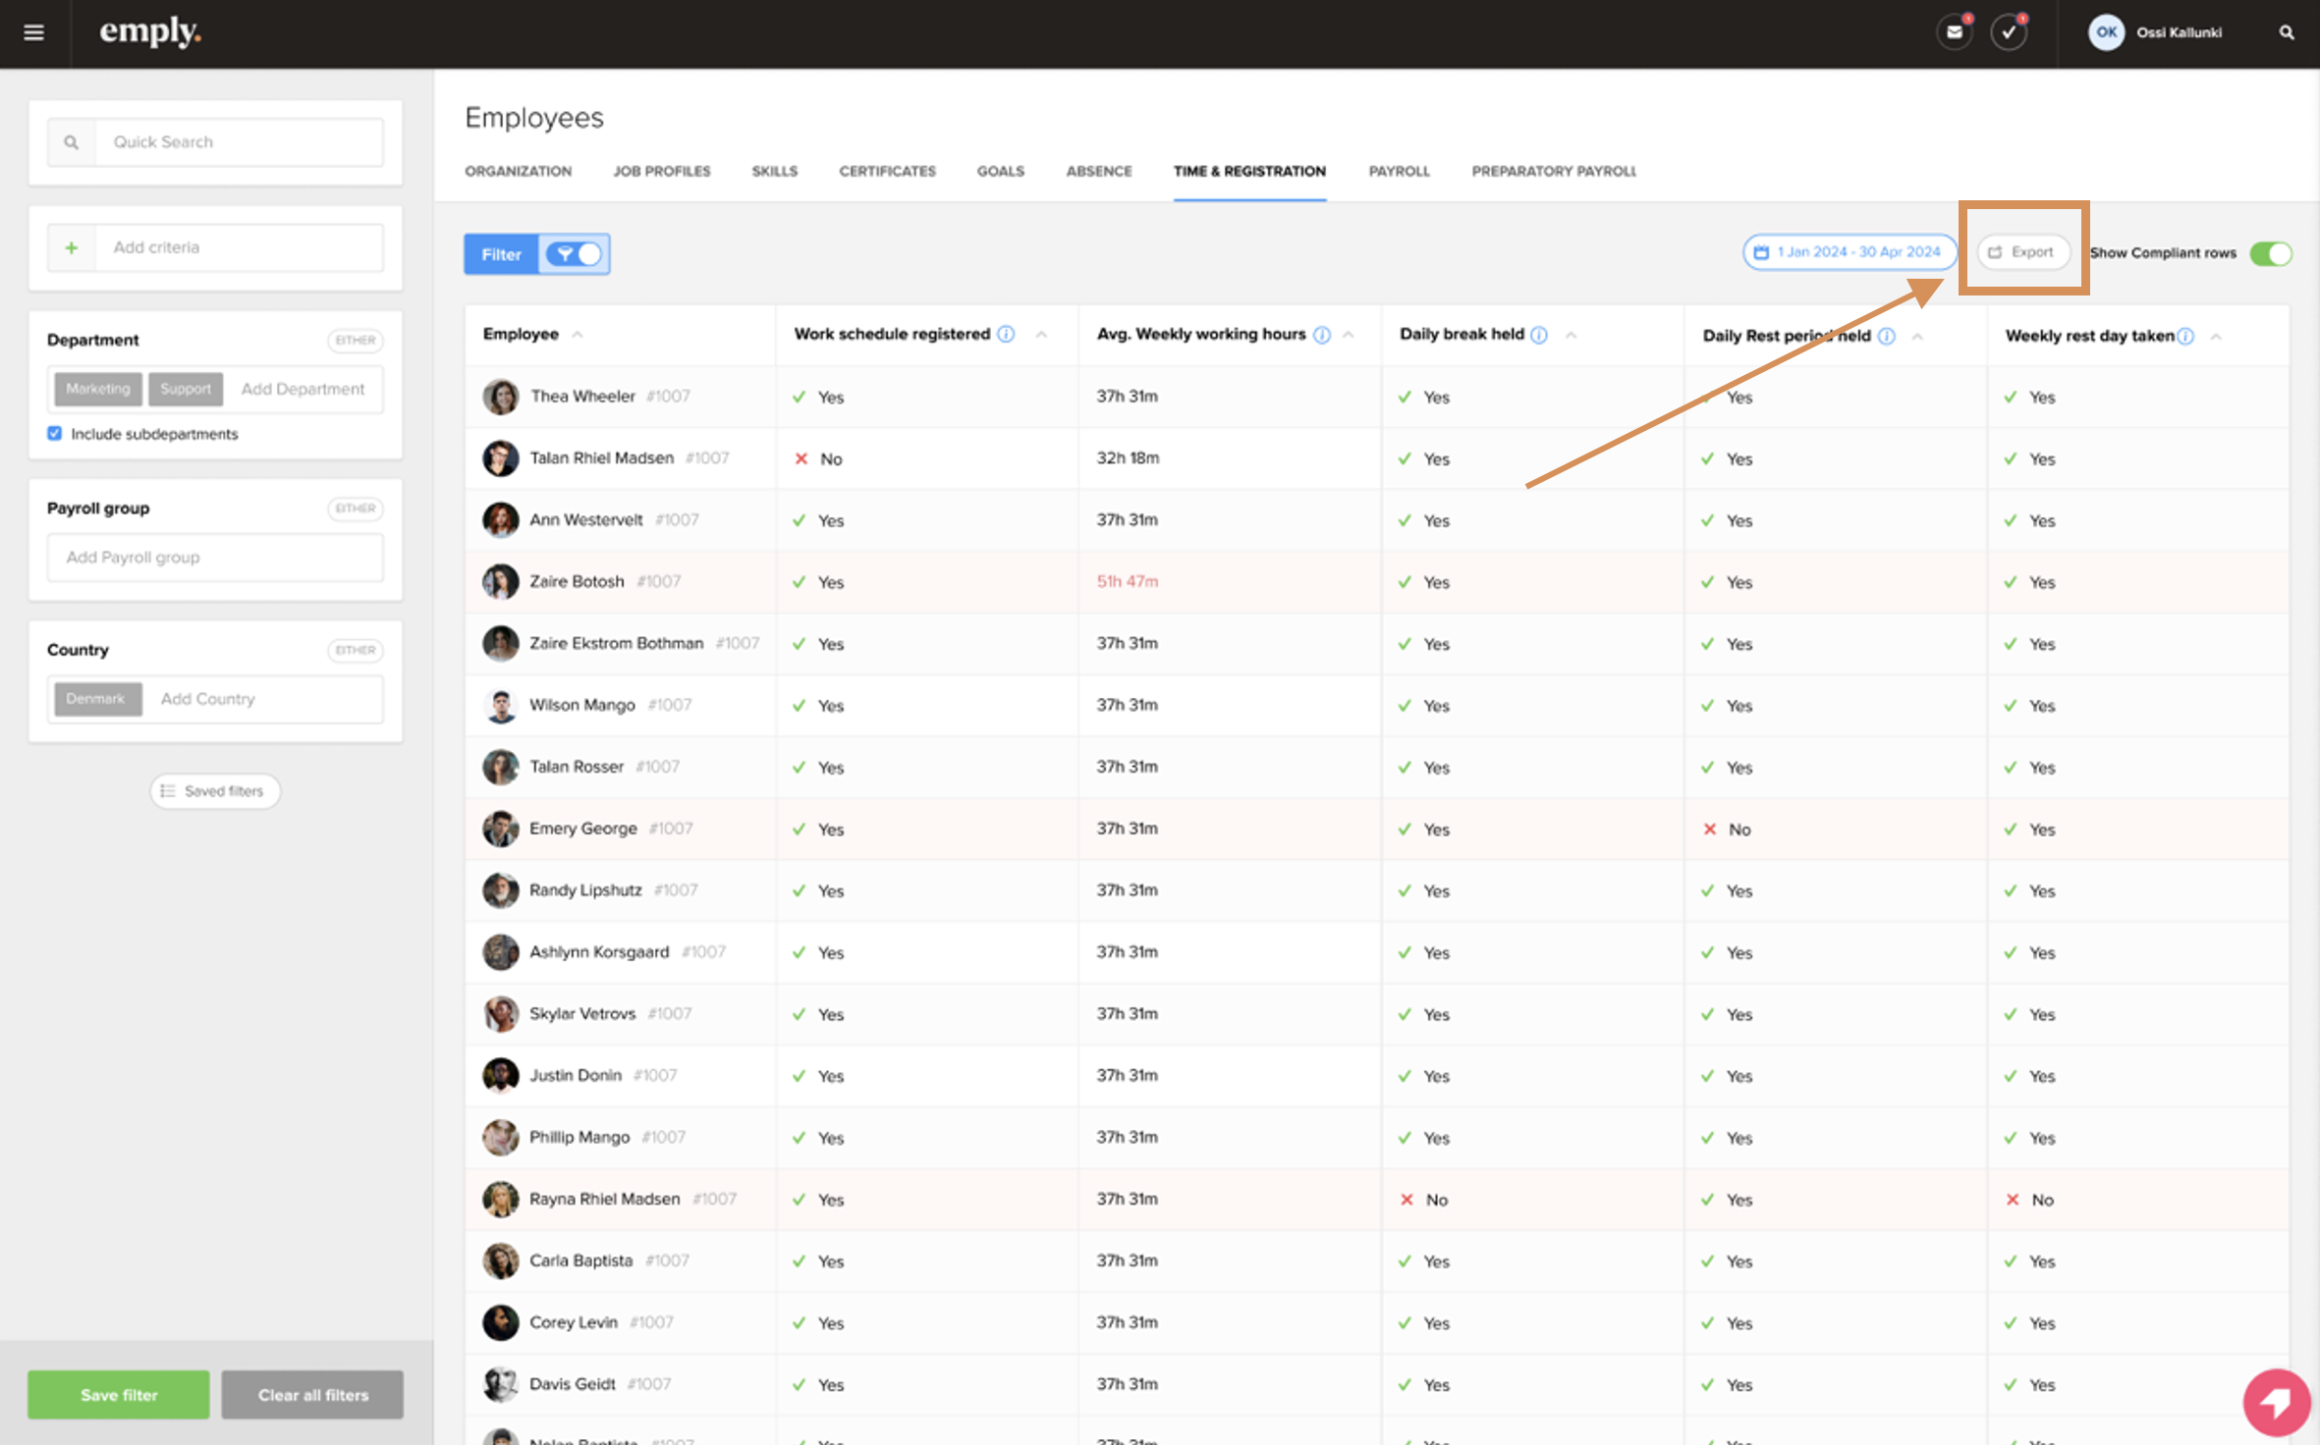Click the Department EITHER selector
The width and height of the screenshot is (2320, 1445).
tap(355, 340)
